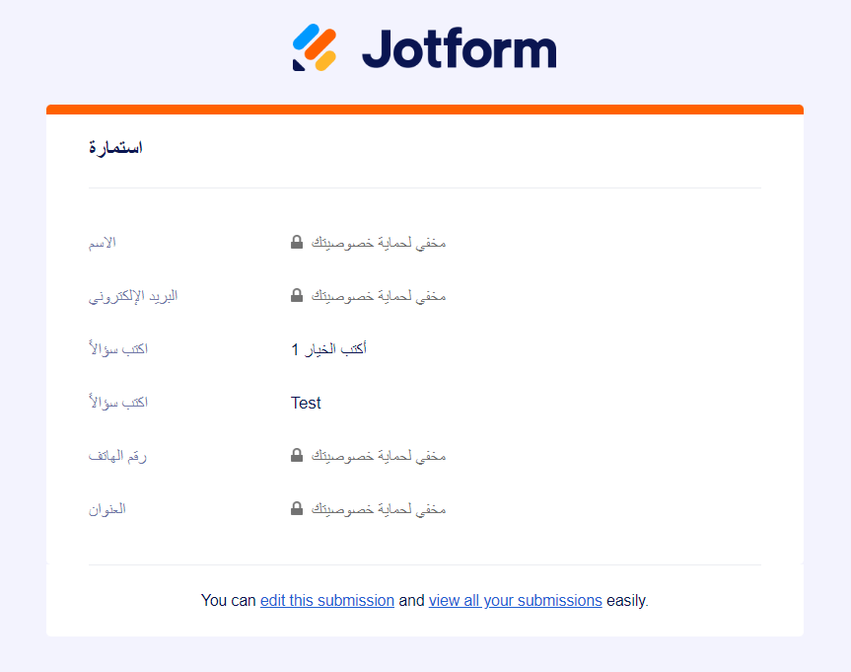
Task: Select the أكتب الخيار 1 answer text
Action: pyautogui.click(x=329, y=348)
